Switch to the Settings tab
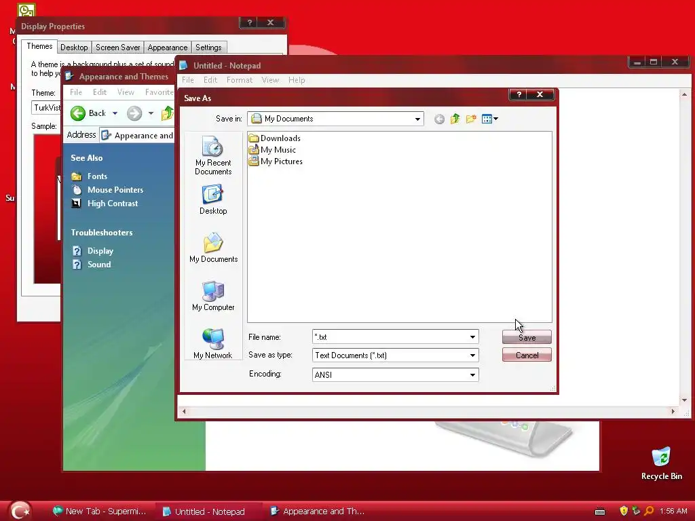695x521 pixels. [208, 47]
